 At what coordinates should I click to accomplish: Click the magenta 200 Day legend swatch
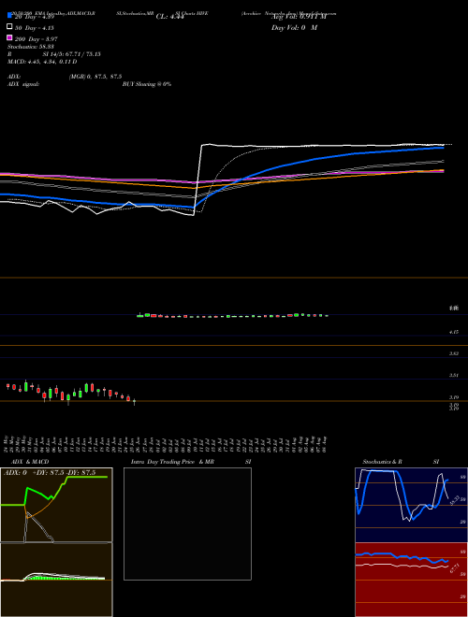pos(10,37)
